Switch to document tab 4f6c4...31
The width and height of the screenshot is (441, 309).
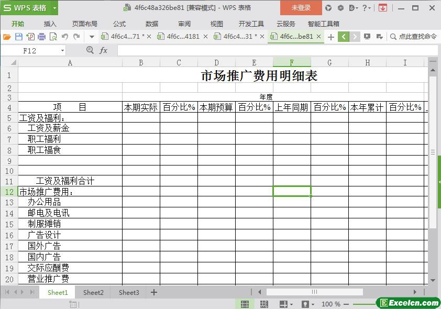click(240, 37)
